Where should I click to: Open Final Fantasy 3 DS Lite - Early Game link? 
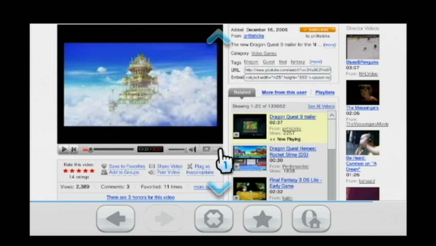pos(295,183)
